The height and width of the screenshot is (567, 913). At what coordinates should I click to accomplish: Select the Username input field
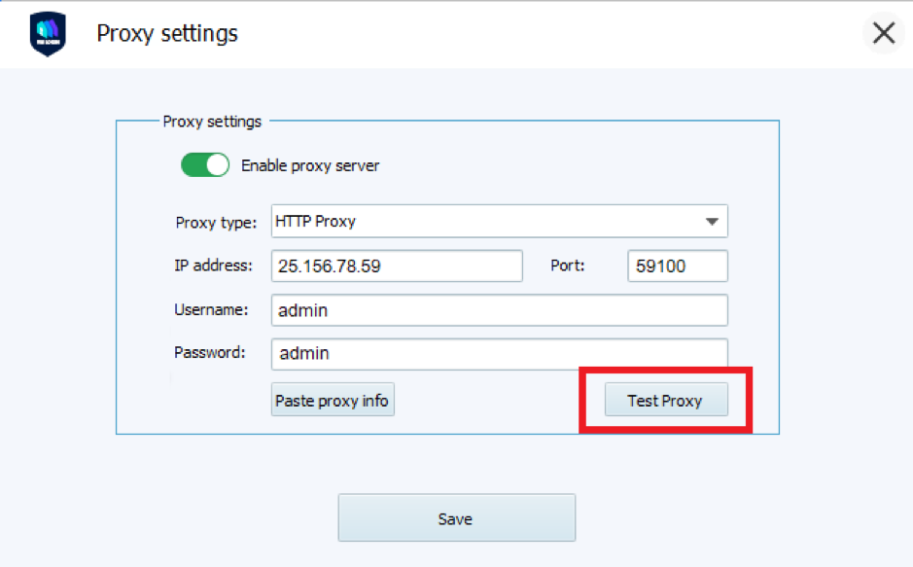(x=499, y=310)
